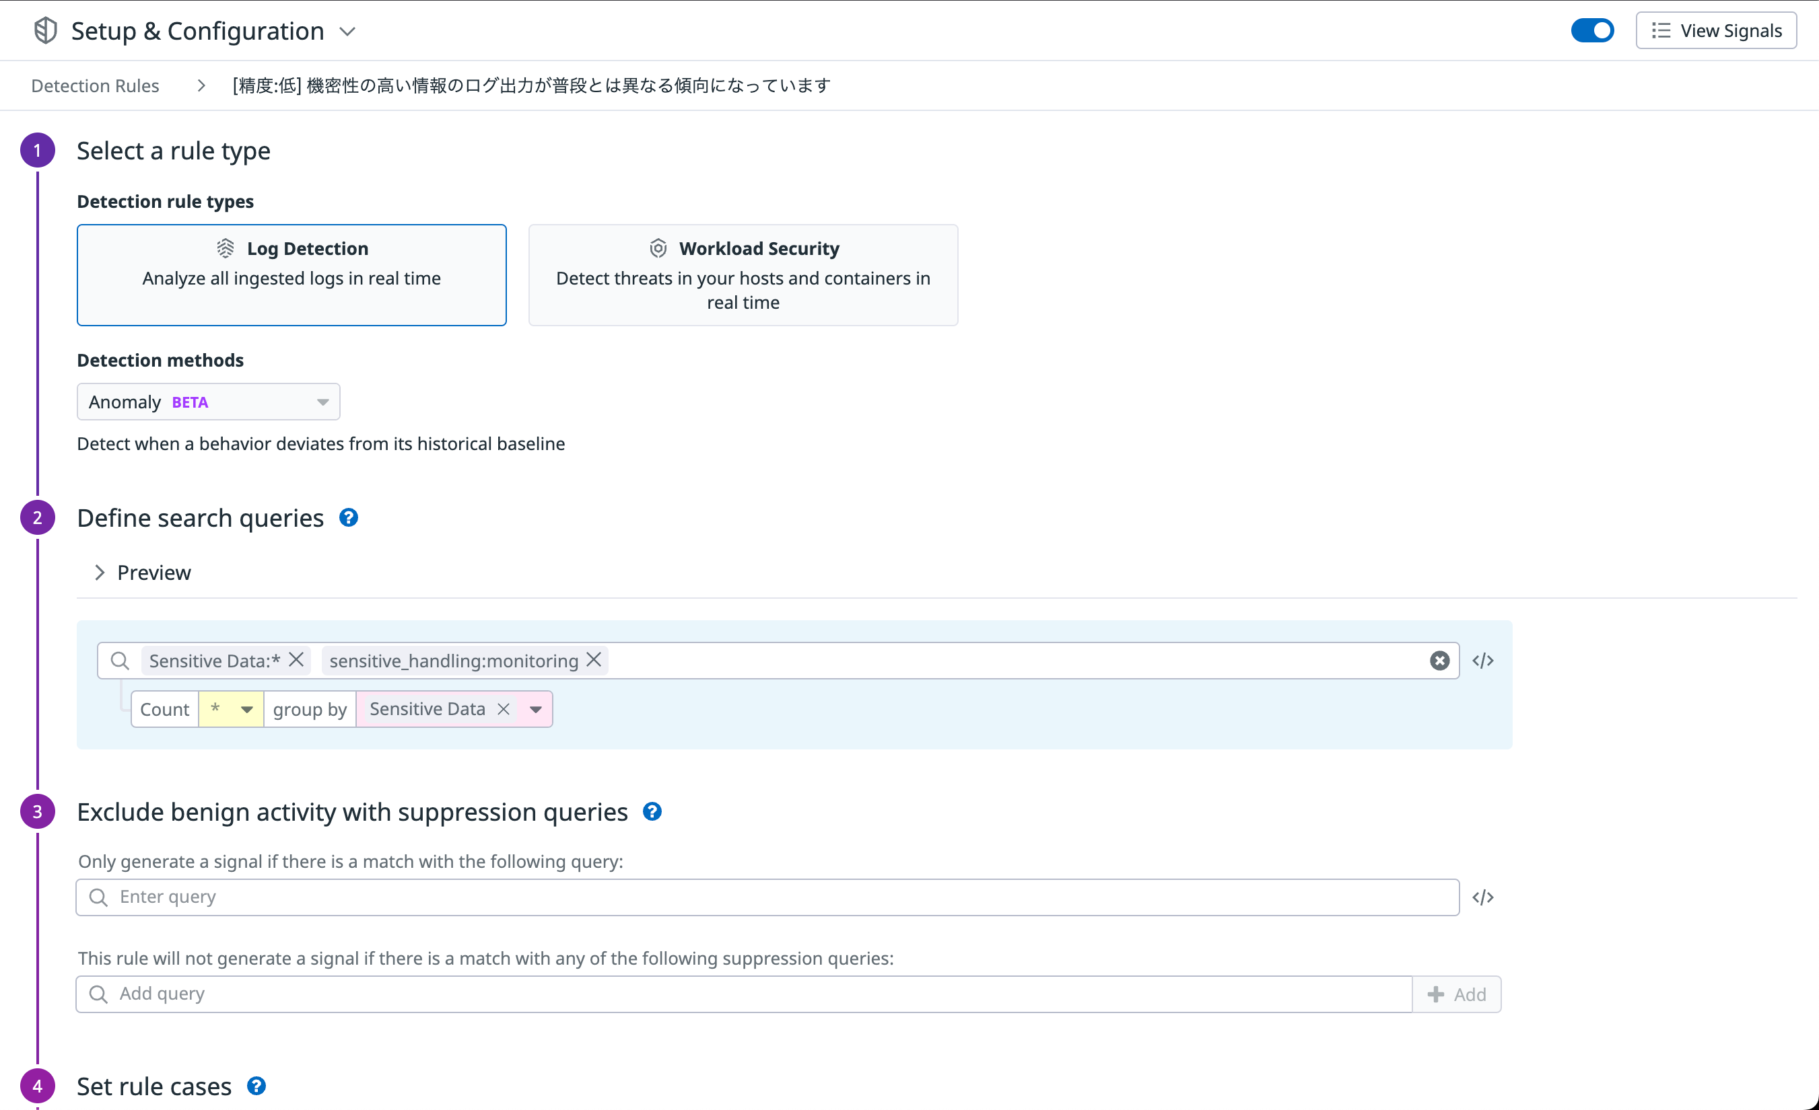Click the help icon next to suppression queries heading

click(x=652, y=811)
